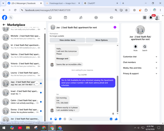The height and width of the screenshot is (131, 164).
Task: Open the Reels video icon
Action: pos(65,17)
